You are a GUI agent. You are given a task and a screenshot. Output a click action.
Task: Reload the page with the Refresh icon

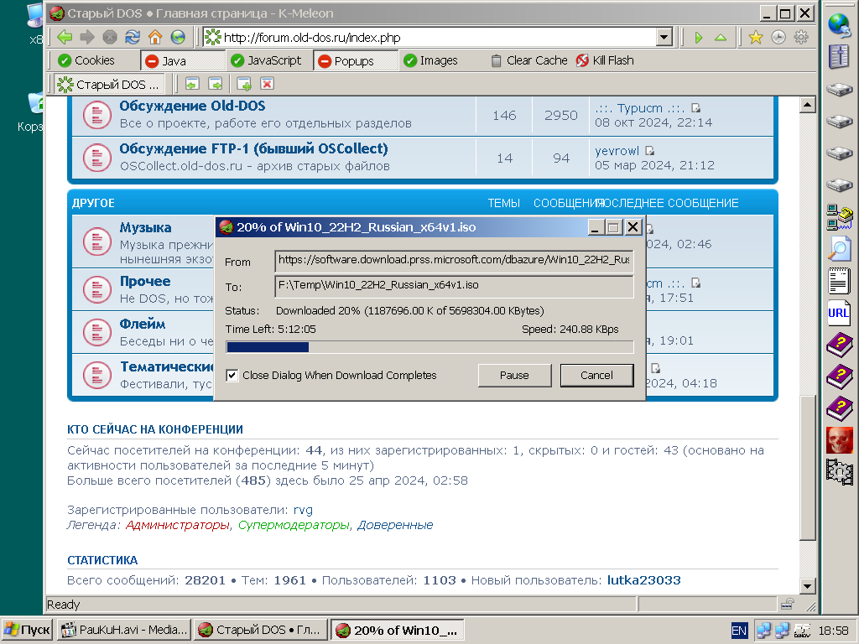click(133, 37)
